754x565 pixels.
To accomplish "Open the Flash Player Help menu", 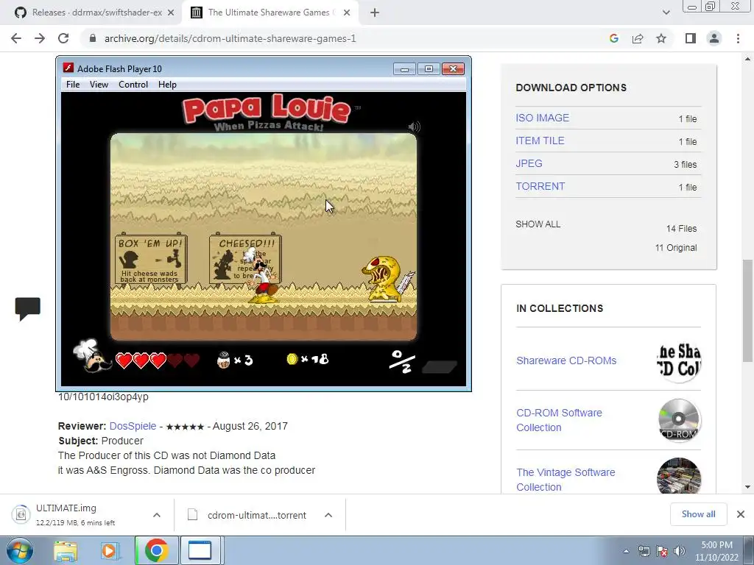I will point(167,85).
